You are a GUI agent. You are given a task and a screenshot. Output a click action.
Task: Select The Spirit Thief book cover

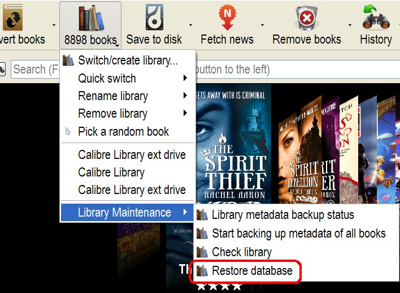233,144
